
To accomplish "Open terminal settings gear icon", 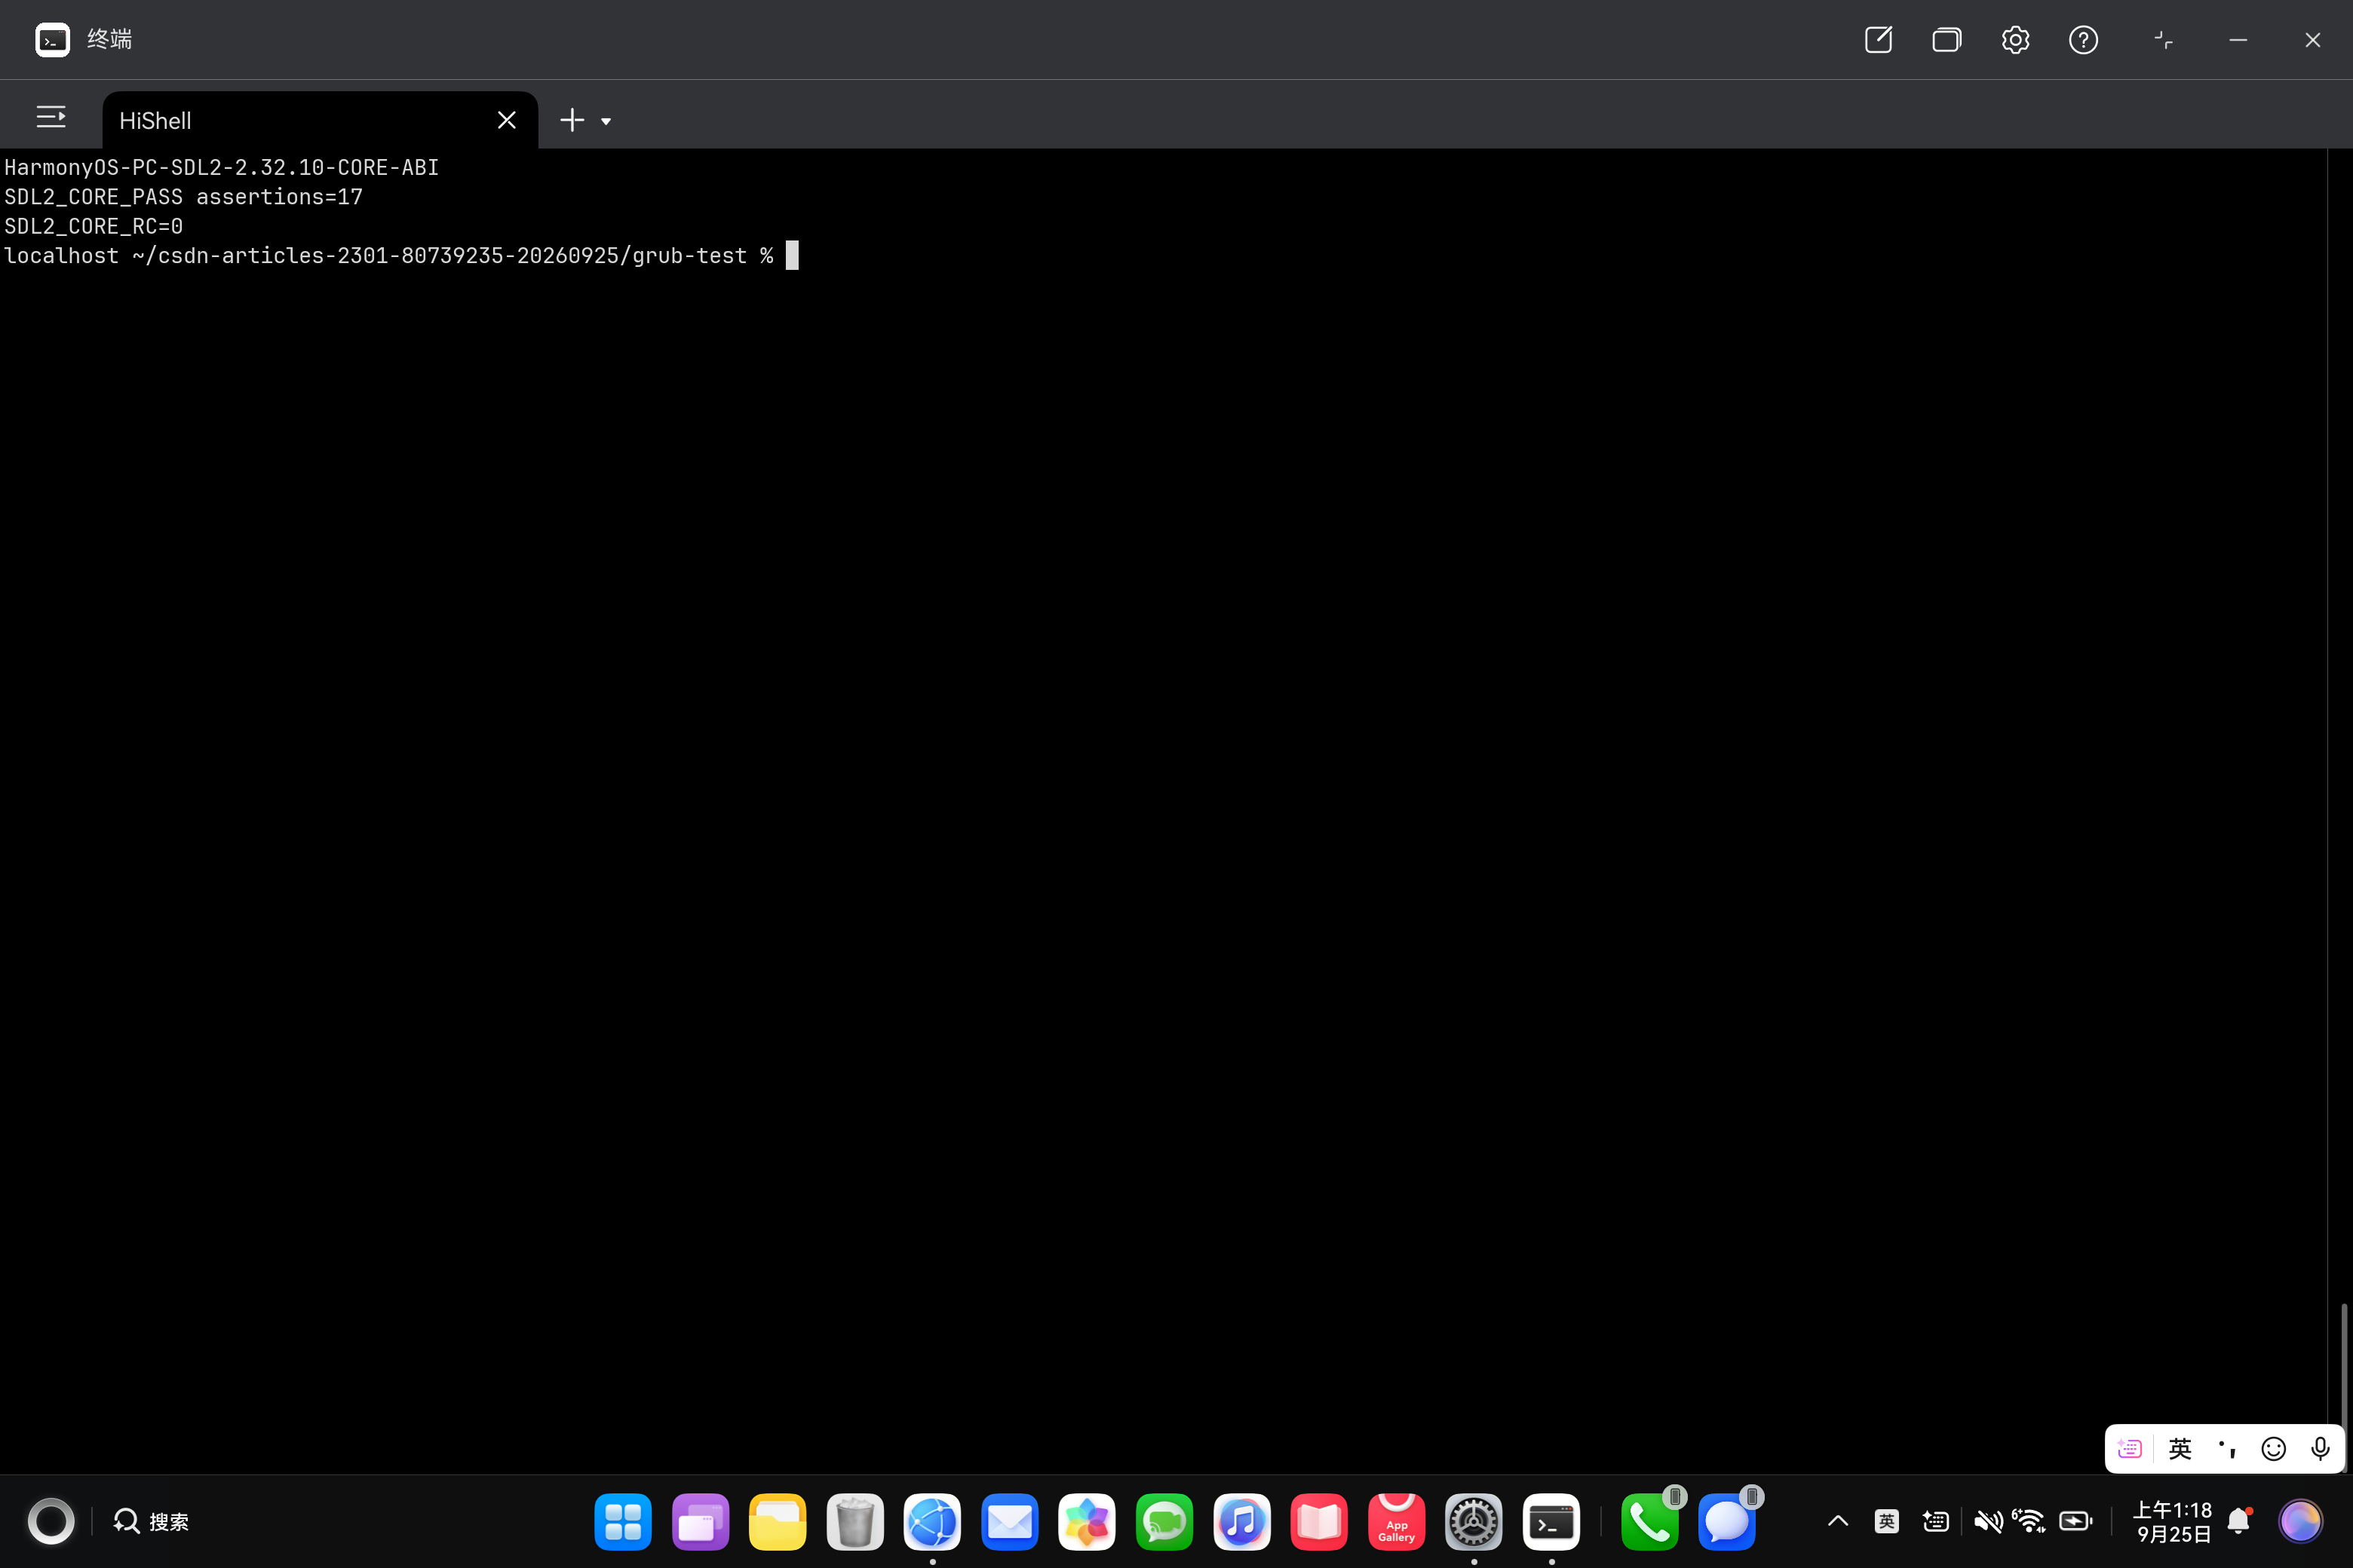I will [x=2015, y=40].
